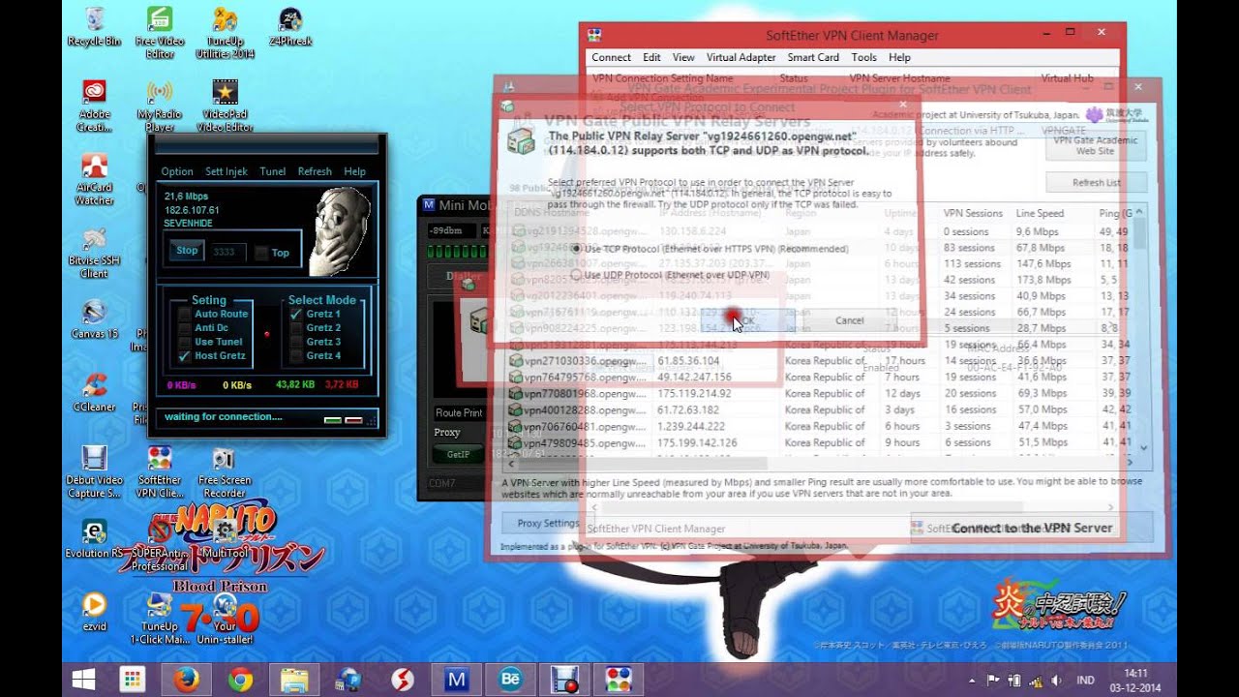Open the Free Video Editor desktop icon
The height and width of the screenshot is (697, 1239).
160,33
